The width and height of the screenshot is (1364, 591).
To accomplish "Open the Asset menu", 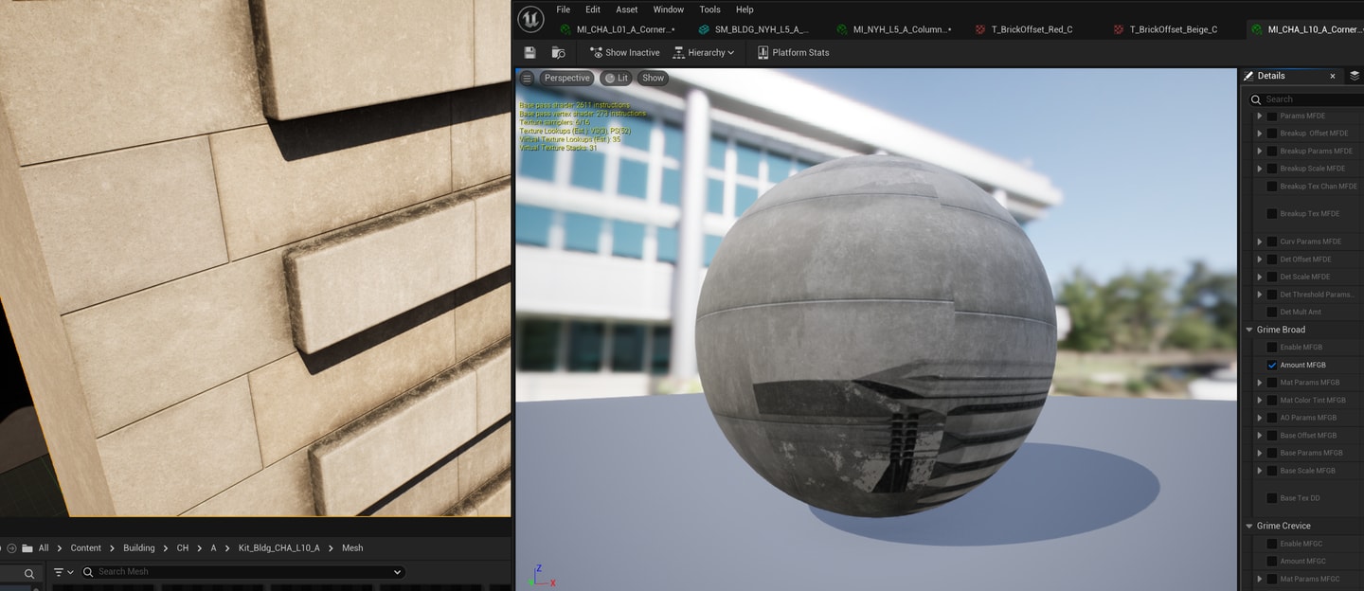I will (627, 9).
